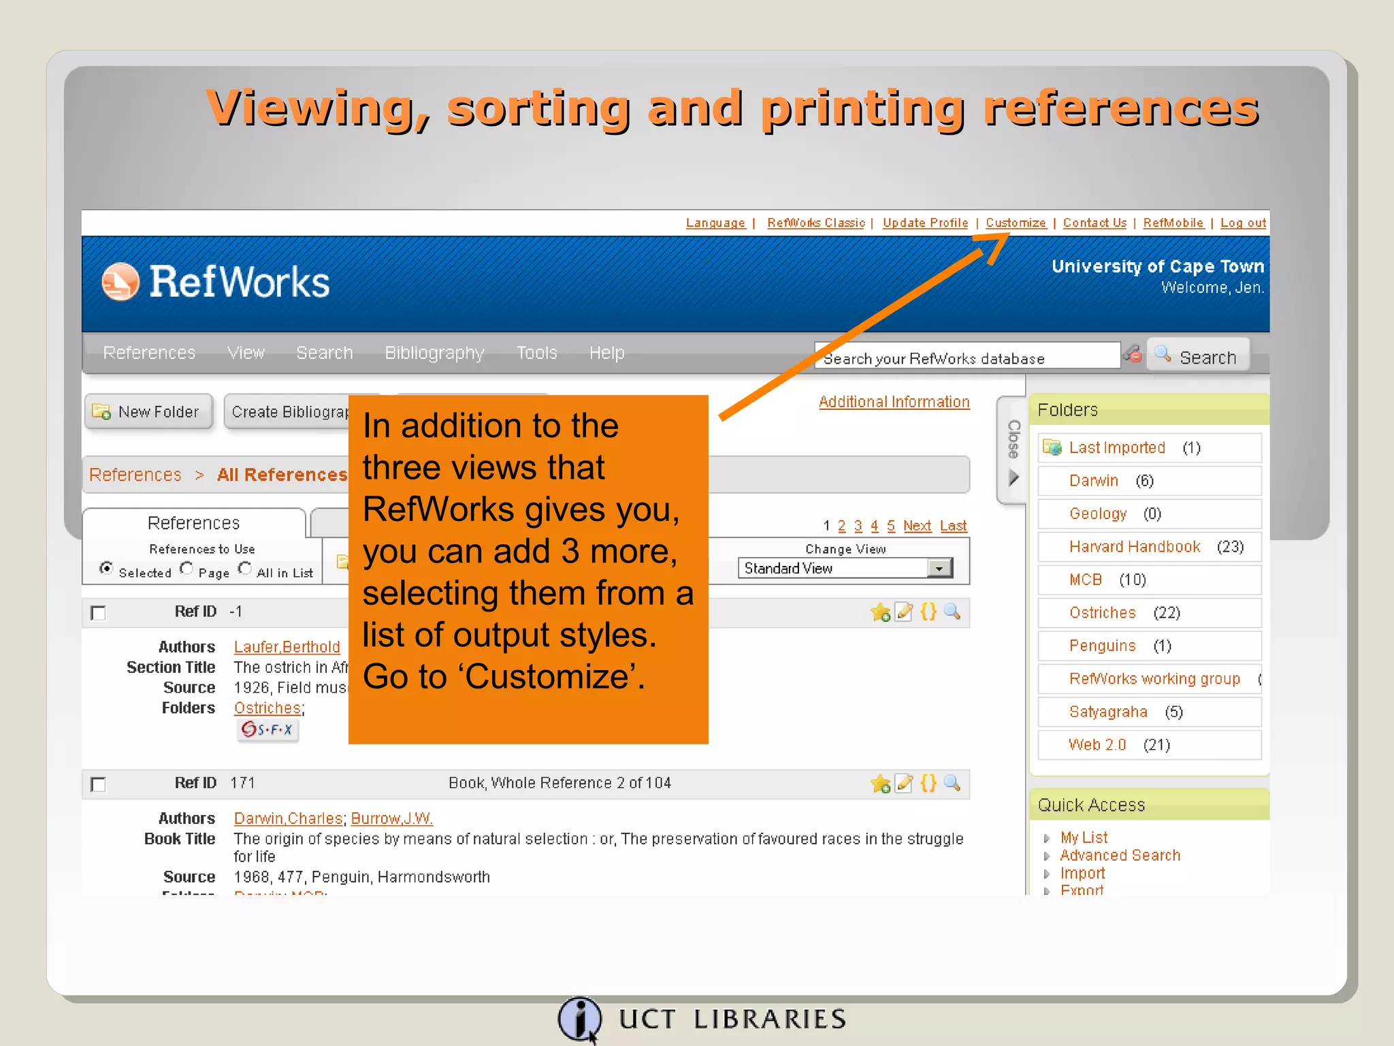
Task: Cite Ref ID 171 curly braces icon
Action: click(x=928, y=783)
